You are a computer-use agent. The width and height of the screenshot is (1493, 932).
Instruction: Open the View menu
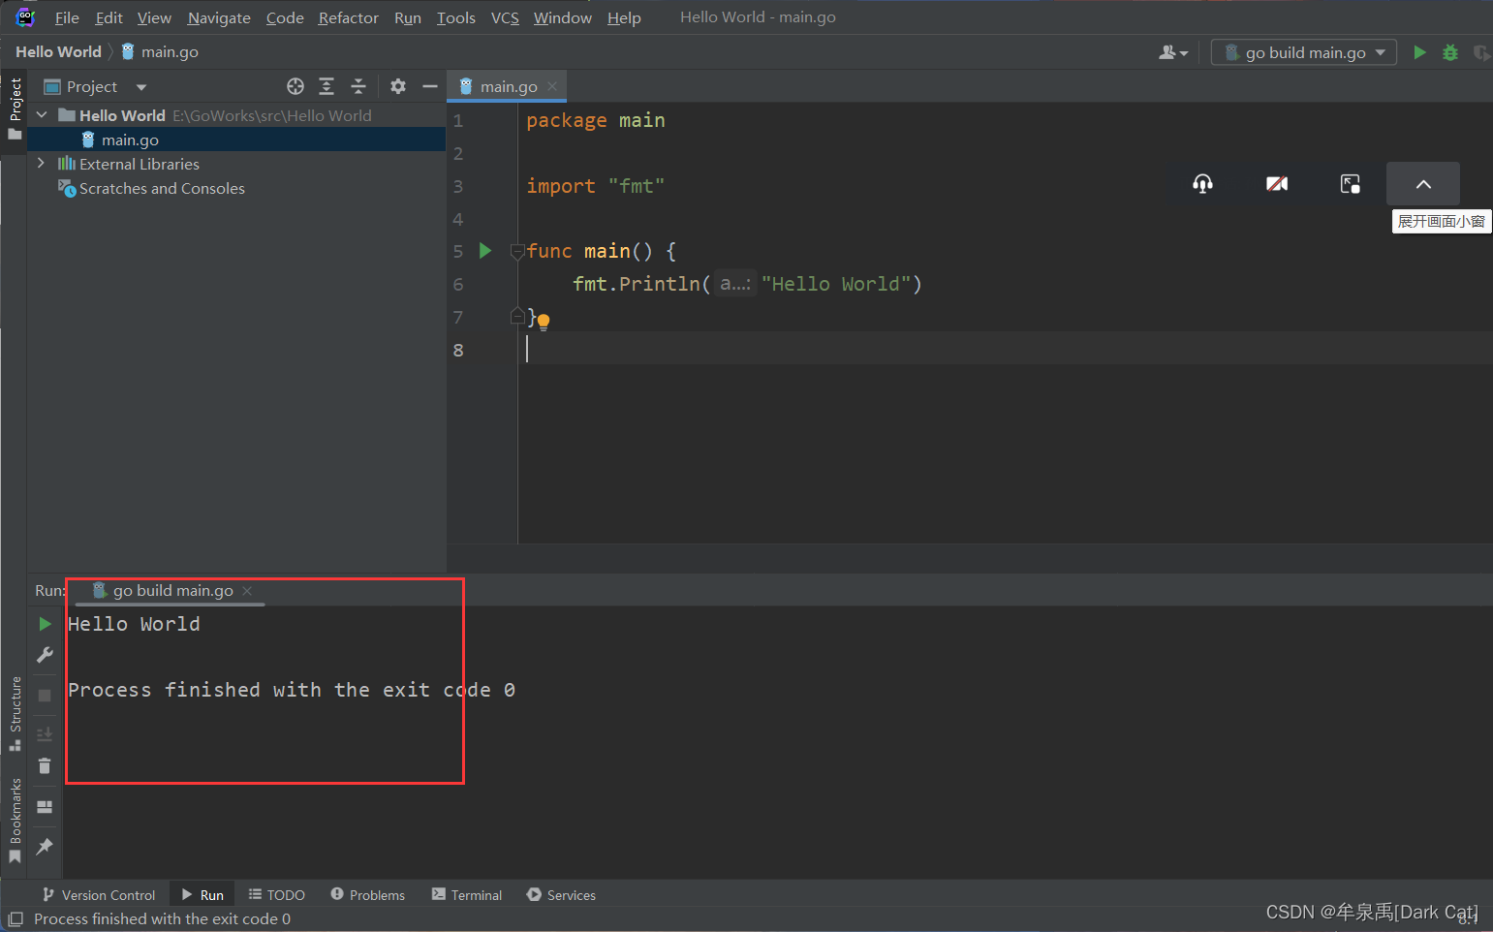click(x=154, y=17)
